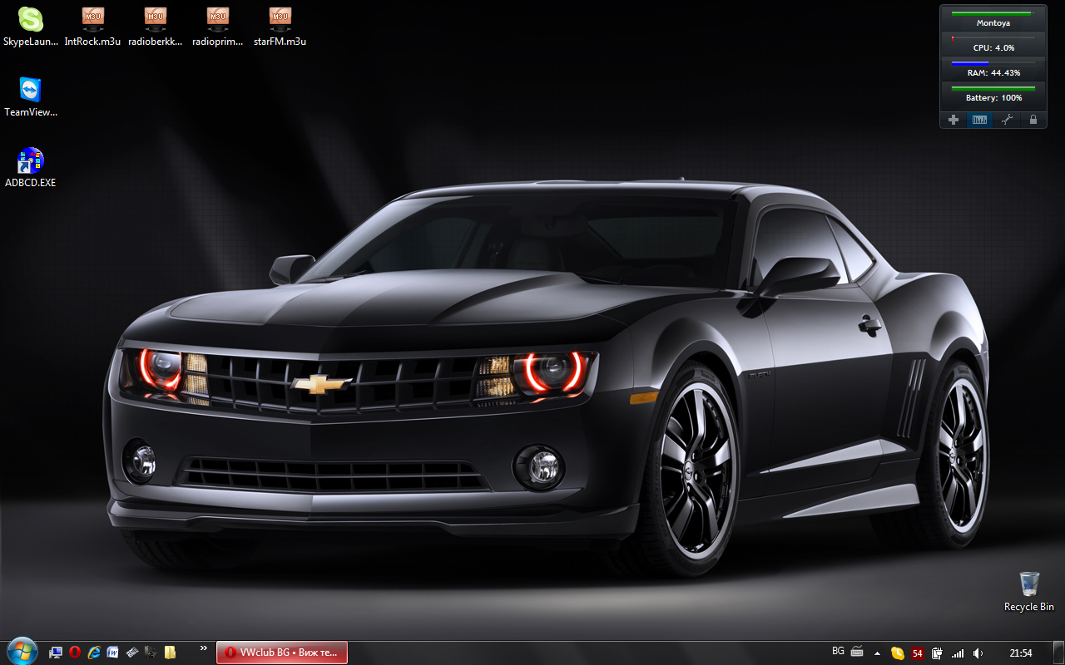Open the battery power tray icon
1065x665 pixels.
click(x=938, y=653)
